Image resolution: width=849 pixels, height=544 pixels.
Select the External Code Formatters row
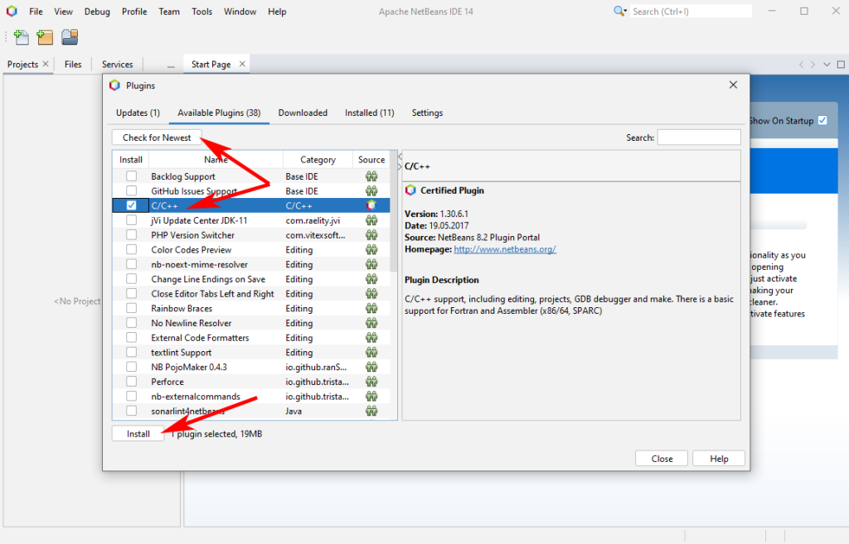(x=251, y=338)
